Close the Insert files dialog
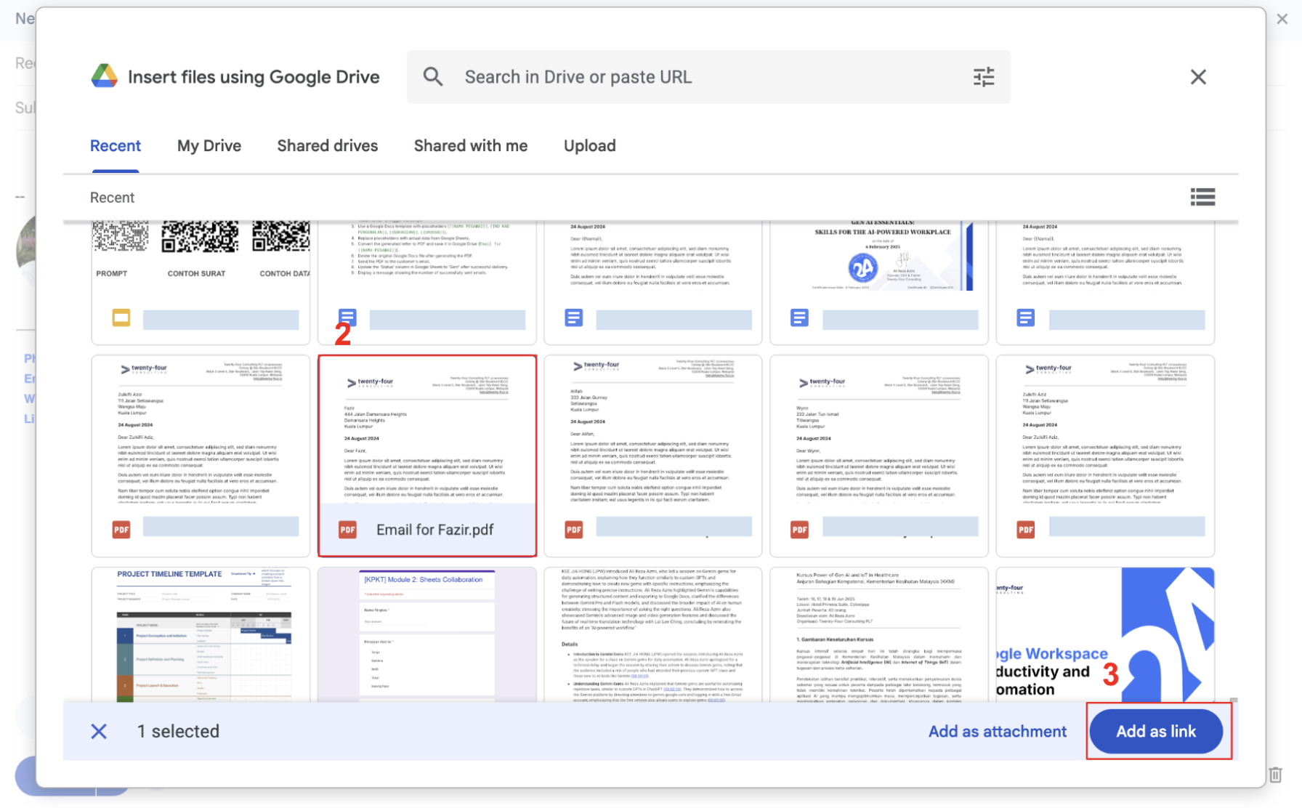 [1198, 76]
